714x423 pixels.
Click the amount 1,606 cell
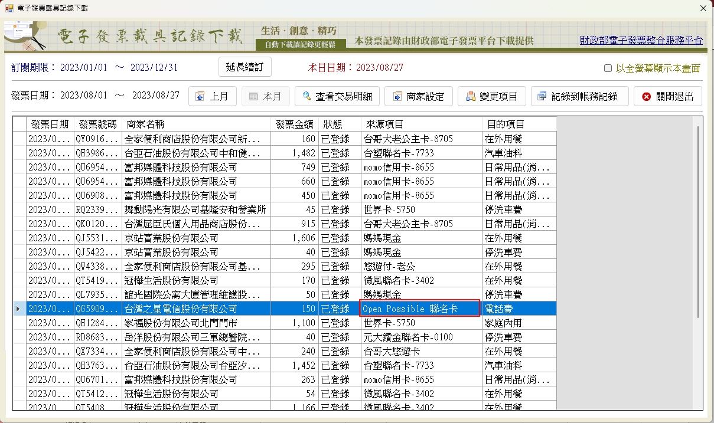pyautogui.click(x=295, y=238)
